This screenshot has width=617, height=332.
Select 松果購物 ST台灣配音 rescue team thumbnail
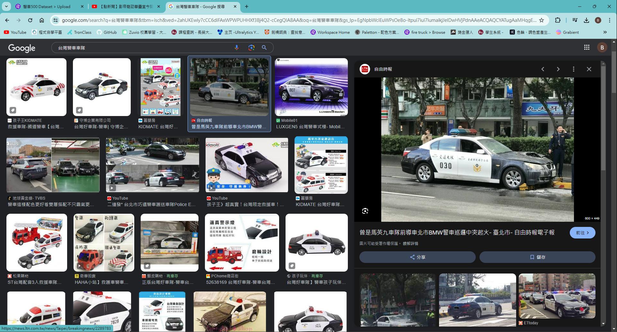click(37, 243)
